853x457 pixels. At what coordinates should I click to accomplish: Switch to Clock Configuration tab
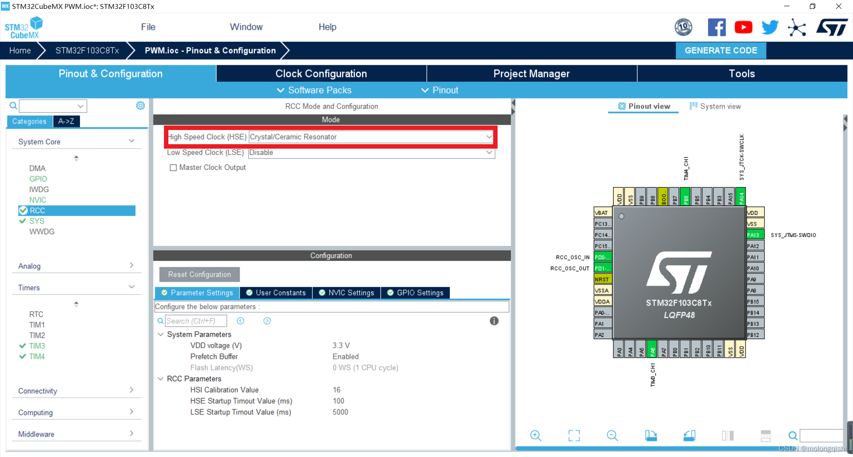click(321, 74)
